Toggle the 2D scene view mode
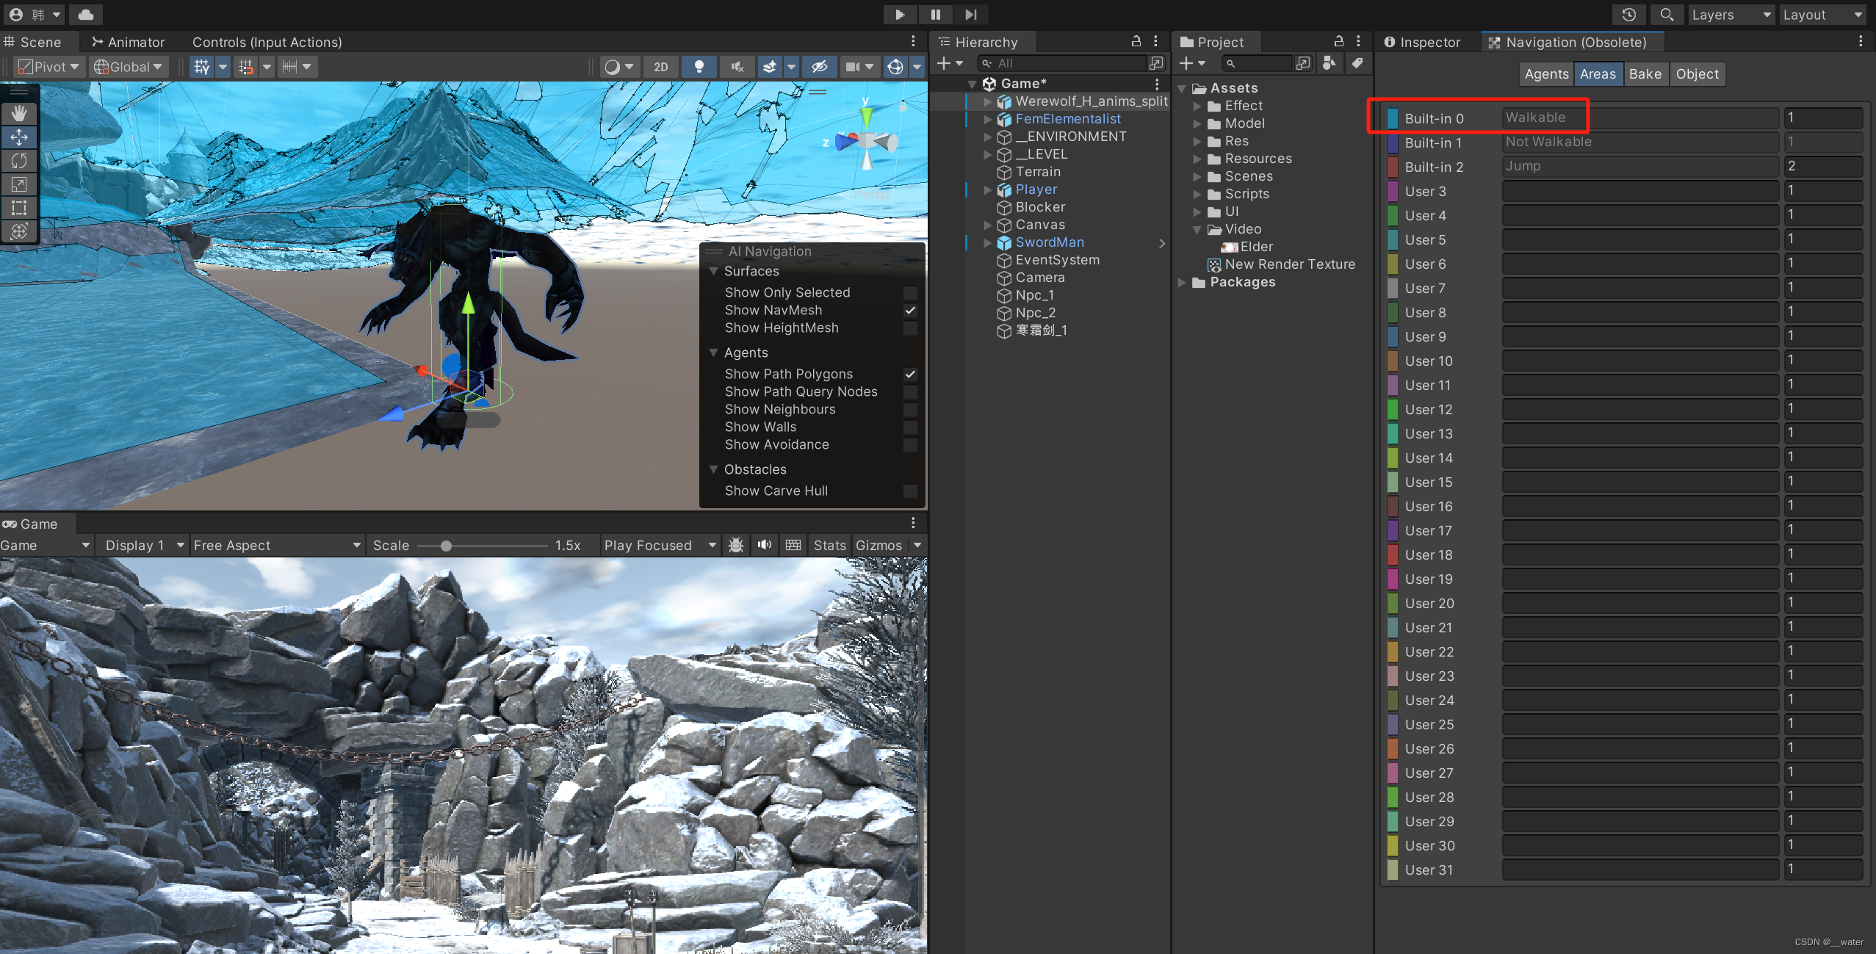1876x954 pixels. (x=660, y=67)
